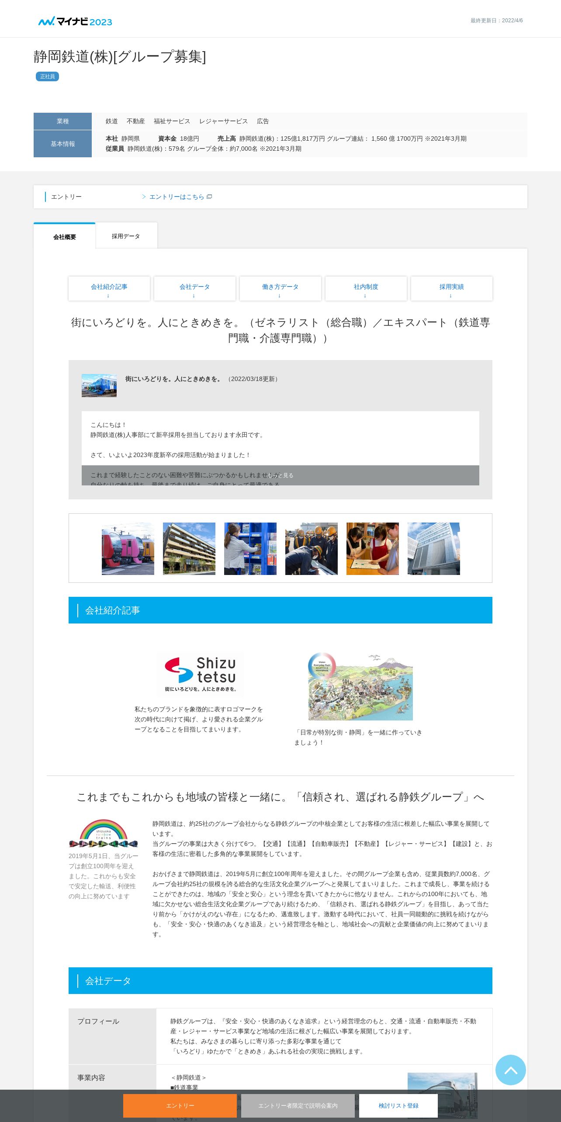Click the 広告 industry label

263,121
